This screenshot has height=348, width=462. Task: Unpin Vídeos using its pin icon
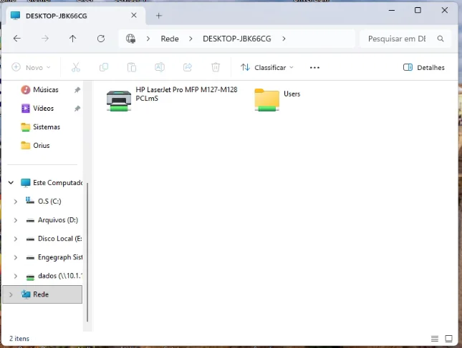pyautogui.click(x=77, y=109)
